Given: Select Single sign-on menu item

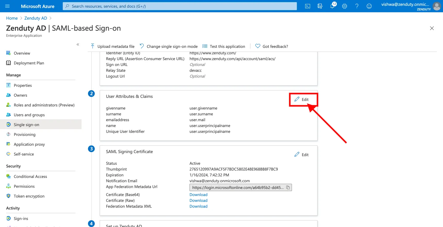Looking at the screenshot, I should 26,125.
